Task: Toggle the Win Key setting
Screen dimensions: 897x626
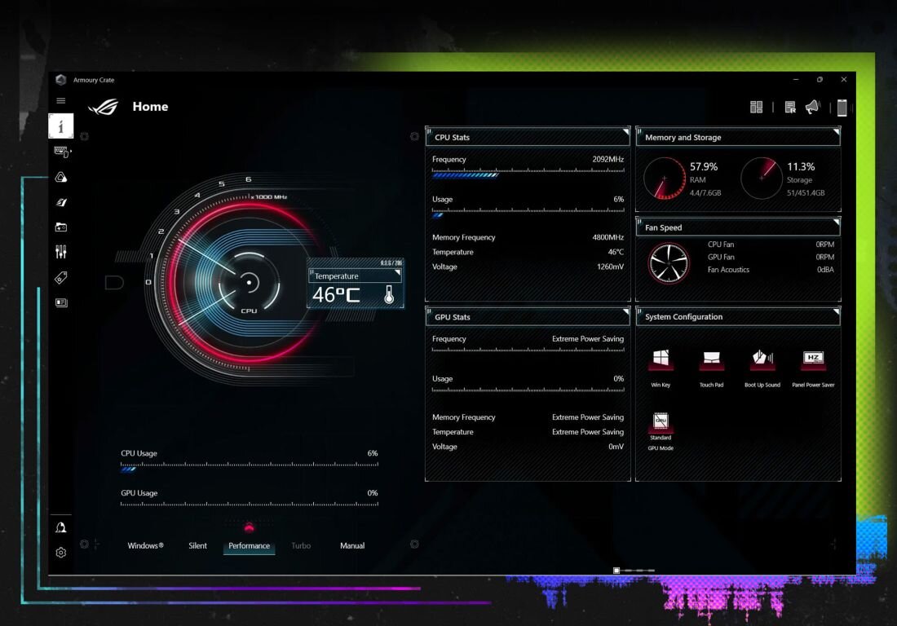Action: coord(661,359)
